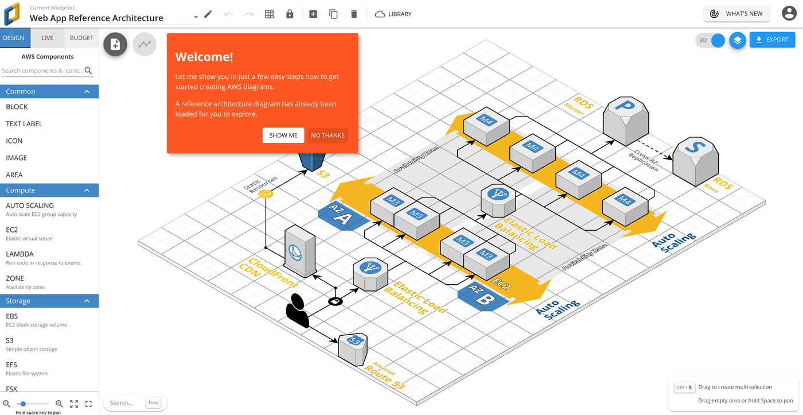
Task: Click the zoom out magnifier icon
Action: pos(7,404)
